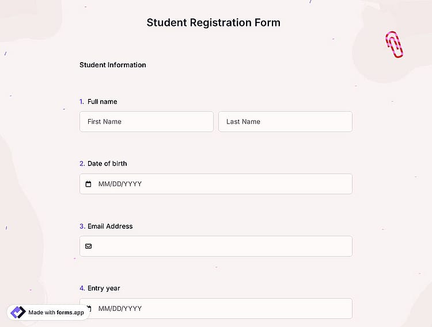
Task: Click the Full name question label
Action: point(102,102)
